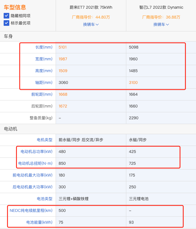
Task: Click the front motor power value 175
Action: [x=132, y=175]
